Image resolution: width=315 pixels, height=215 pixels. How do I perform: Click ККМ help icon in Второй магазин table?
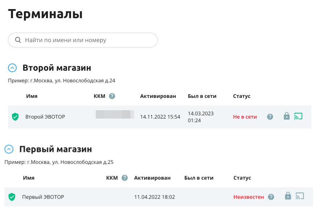point(112,96)
